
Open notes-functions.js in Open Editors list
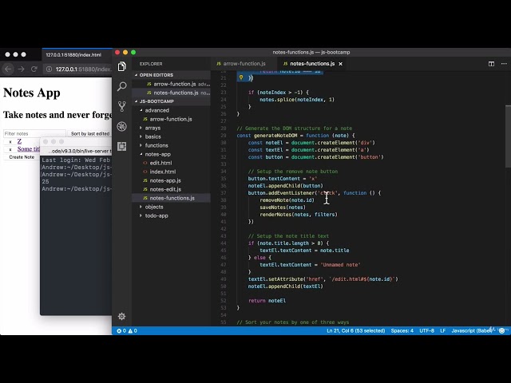click(x=171, y=93)
